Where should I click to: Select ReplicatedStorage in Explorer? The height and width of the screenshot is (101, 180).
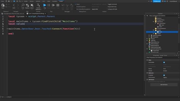pos(156,47)
